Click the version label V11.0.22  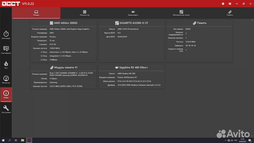(x=28, y=4)
